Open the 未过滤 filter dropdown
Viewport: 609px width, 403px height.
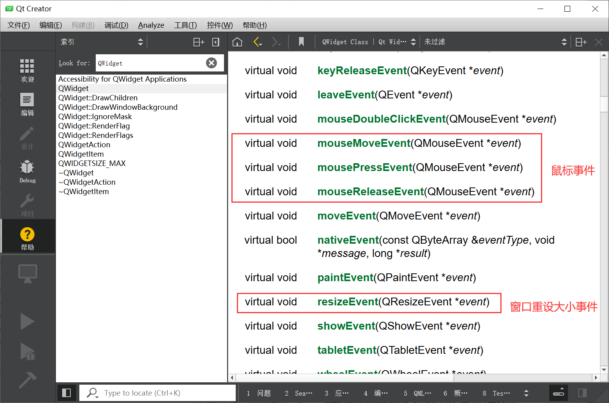(495, 42)
